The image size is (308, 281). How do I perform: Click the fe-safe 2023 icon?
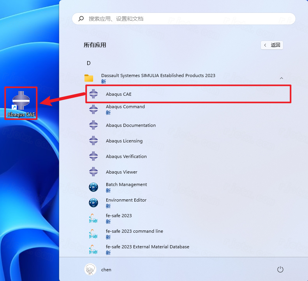pyautogui.click(x=93, y=218)
